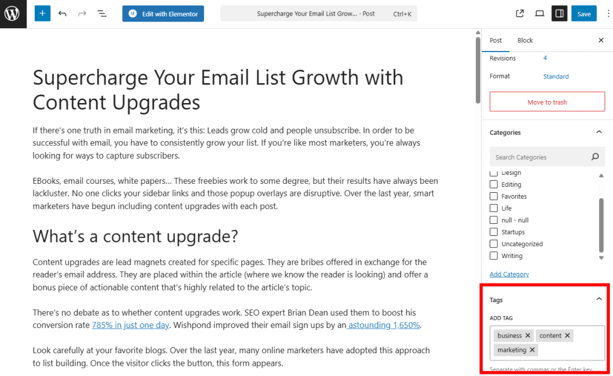Open the preview device laptop icon
This screenshot has width=613, height=376.
coord(539,14)
